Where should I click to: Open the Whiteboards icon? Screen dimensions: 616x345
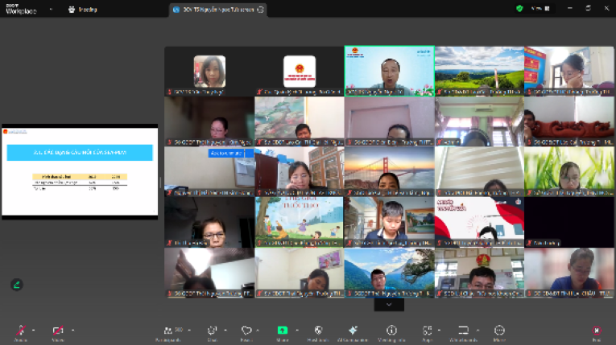coord(463,331)
